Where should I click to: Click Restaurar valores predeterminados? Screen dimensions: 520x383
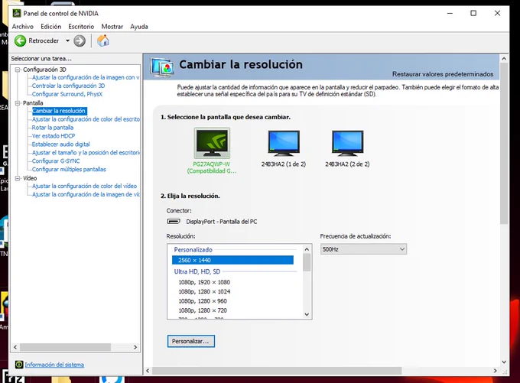pyautogui.click(x=443, y=74)
